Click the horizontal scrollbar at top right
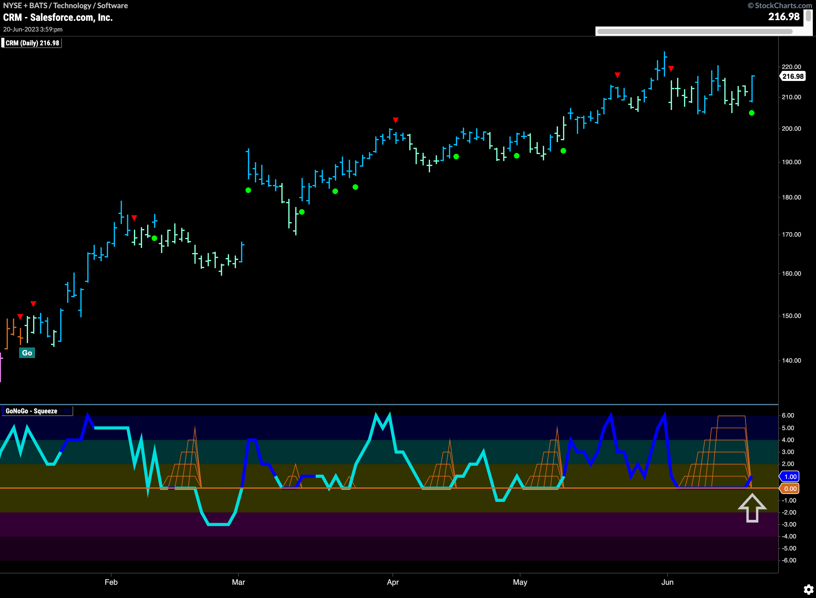Viewport: 816px width, 598px height. [695, 32]
